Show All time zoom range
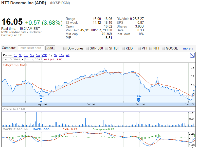This screenshot has height=148, width=197. pos(68,55)
